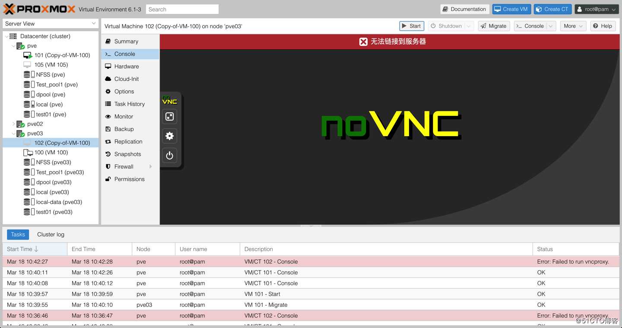Open the Server View dropdown

pos(94,24)
